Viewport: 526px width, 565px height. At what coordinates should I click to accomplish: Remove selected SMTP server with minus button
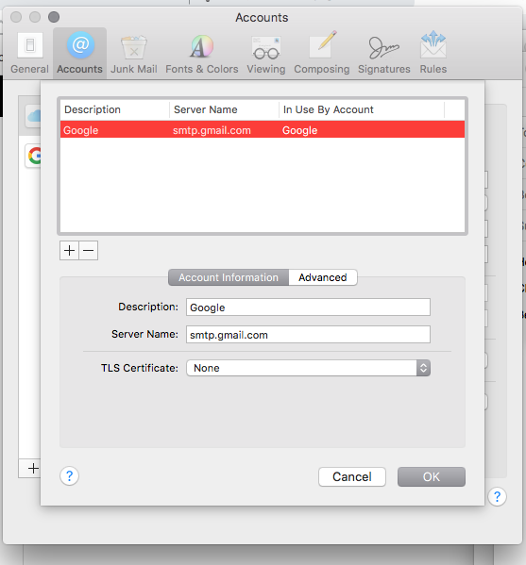pyautogui.click(x=89, y=251)
